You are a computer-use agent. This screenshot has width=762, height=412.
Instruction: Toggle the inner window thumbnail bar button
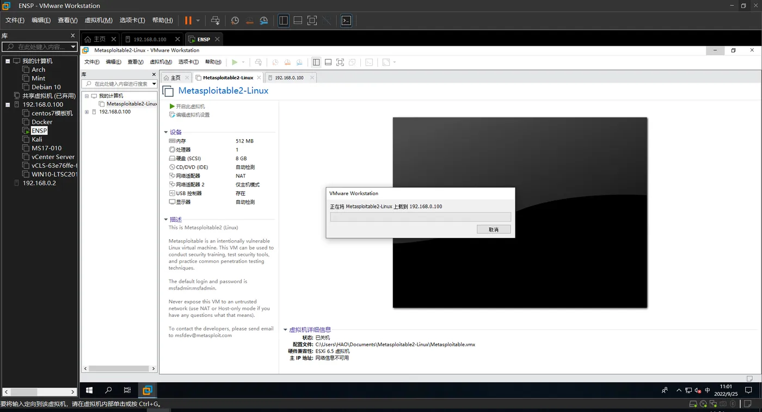point(328,62)
